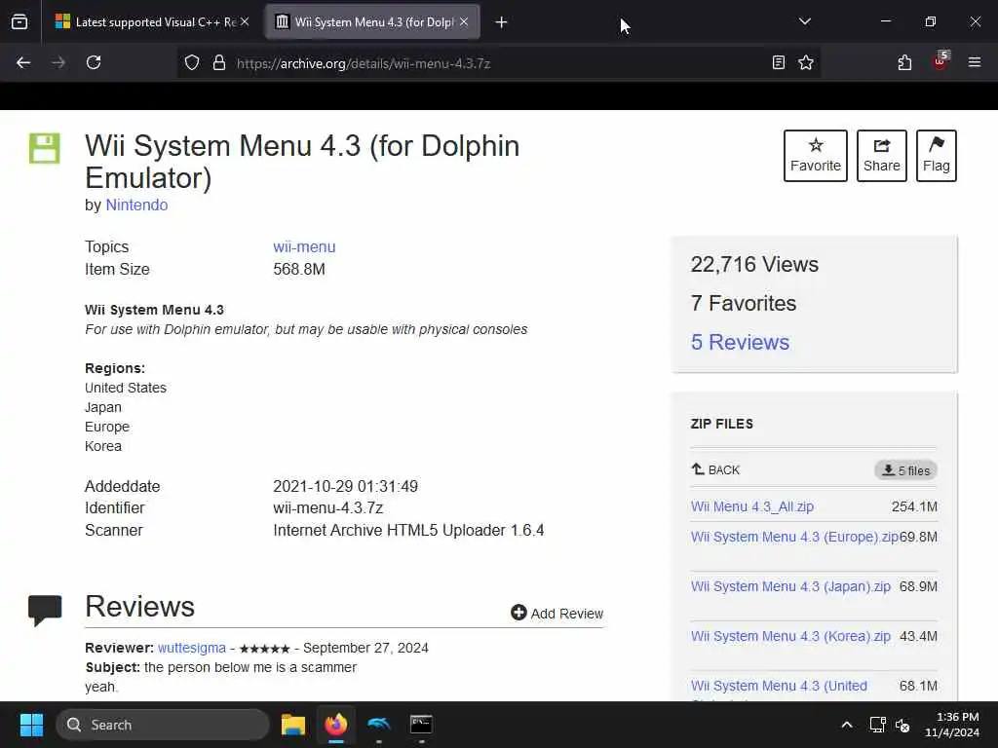Viewport: 998px width, 748px height.
Task: Click the green floppy disk software icon
Action: [45, 148]
